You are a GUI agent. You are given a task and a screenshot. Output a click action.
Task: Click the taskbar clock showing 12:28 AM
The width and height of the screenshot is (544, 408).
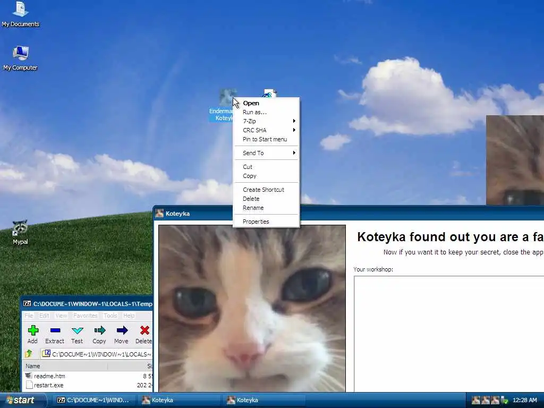tap(524, 400)
